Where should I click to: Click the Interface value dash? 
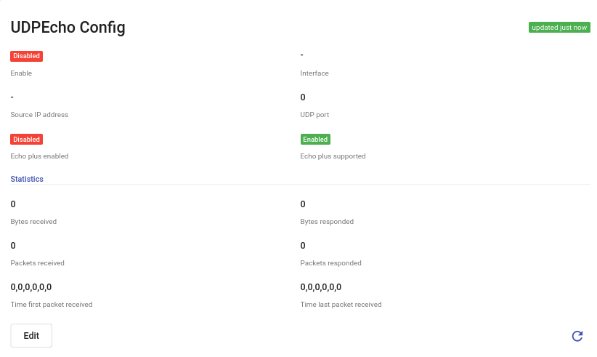pyautogui.click(x=302, y=56)
